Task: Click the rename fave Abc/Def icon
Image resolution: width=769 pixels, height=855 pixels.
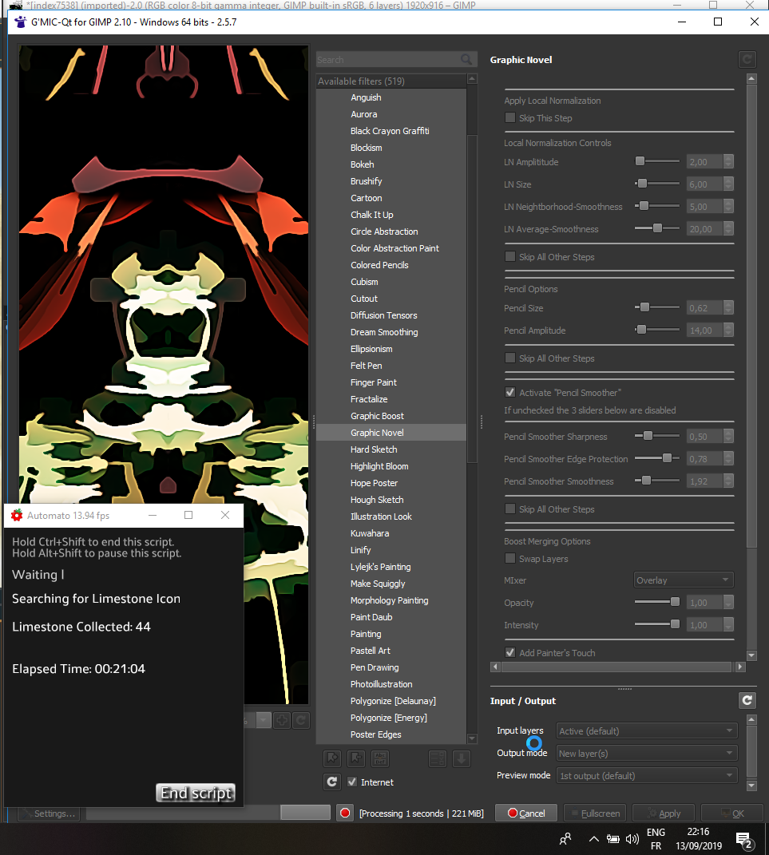Action: [380, 758]
